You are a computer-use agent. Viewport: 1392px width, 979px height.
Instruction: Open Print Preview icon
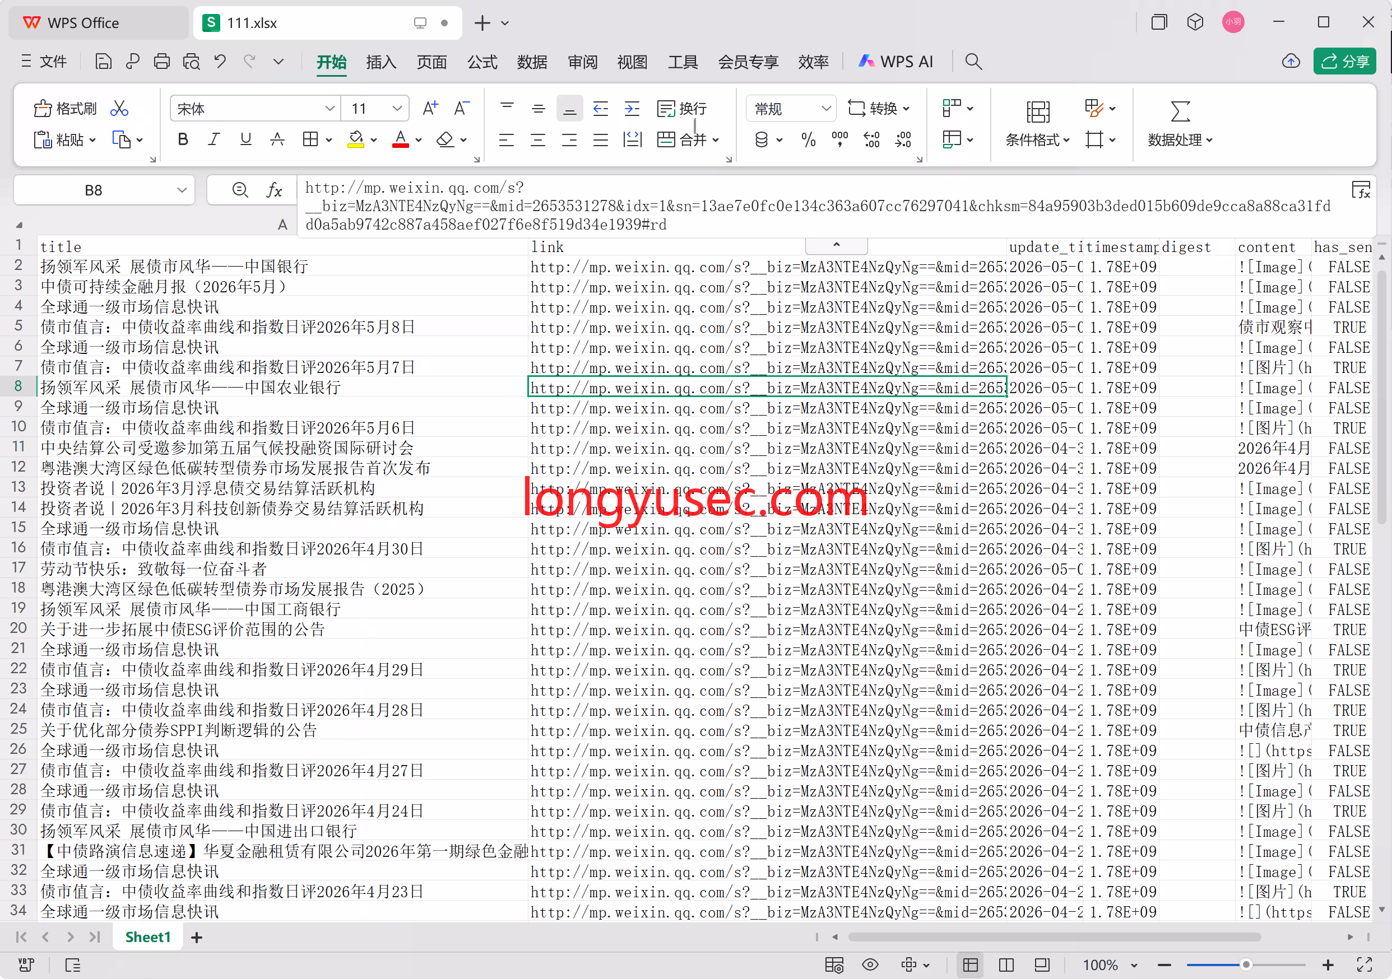click(x=192, y=61)
